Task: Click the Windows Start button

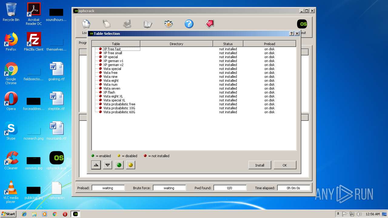Action: coord(8,214)
